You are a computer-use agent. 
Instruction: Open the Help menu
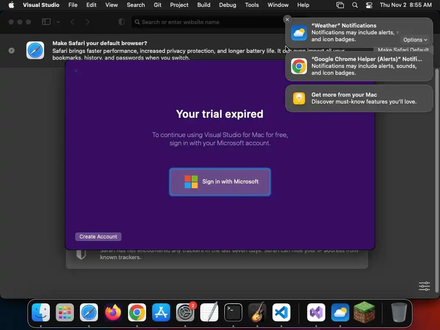point(303,5)
